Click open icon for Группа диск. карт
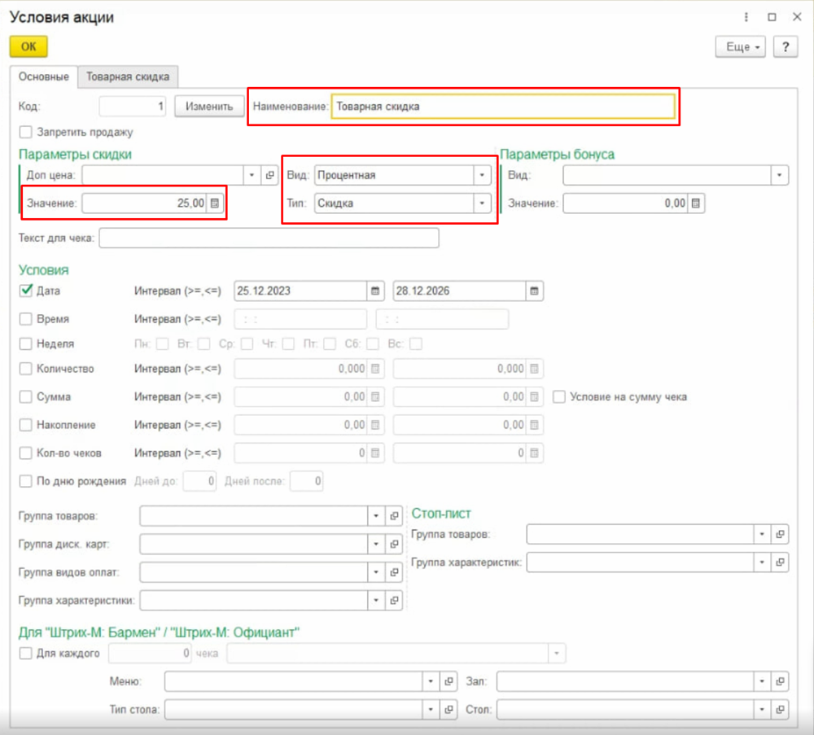This screenshot has width=814, height=735. coord(394,544)
